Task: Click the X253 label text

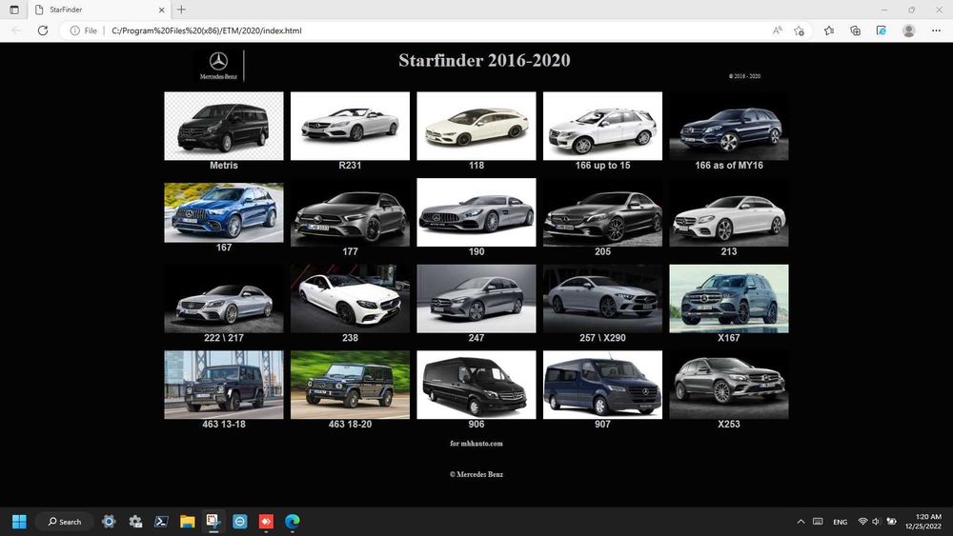Action: tap(729, 425)
